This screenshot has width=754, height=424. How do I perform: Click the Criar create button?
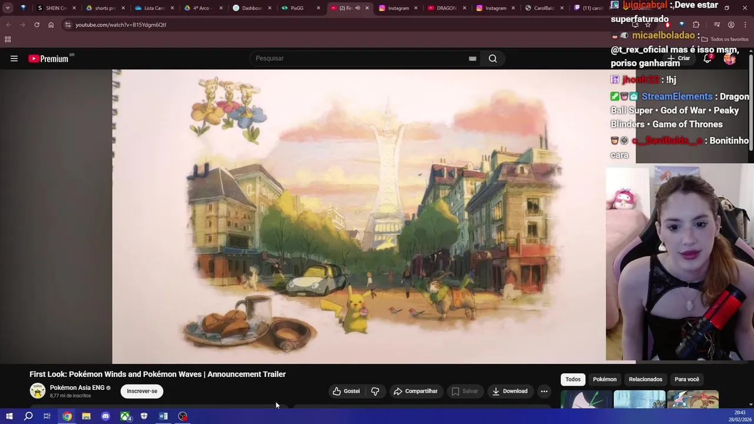679,58
